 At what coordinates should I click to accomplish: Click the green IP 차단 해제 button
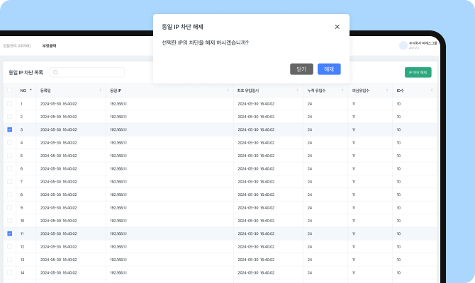coord(418,72)
